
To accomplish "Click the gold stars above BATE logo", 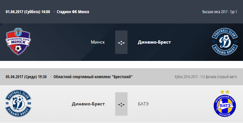I will (x=225, y=92).
